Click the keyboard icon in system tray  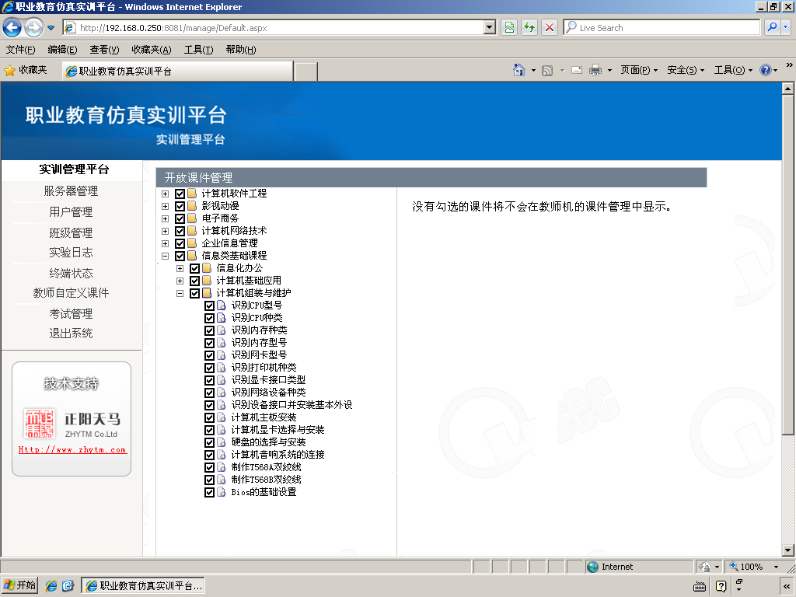pos(700,586)
